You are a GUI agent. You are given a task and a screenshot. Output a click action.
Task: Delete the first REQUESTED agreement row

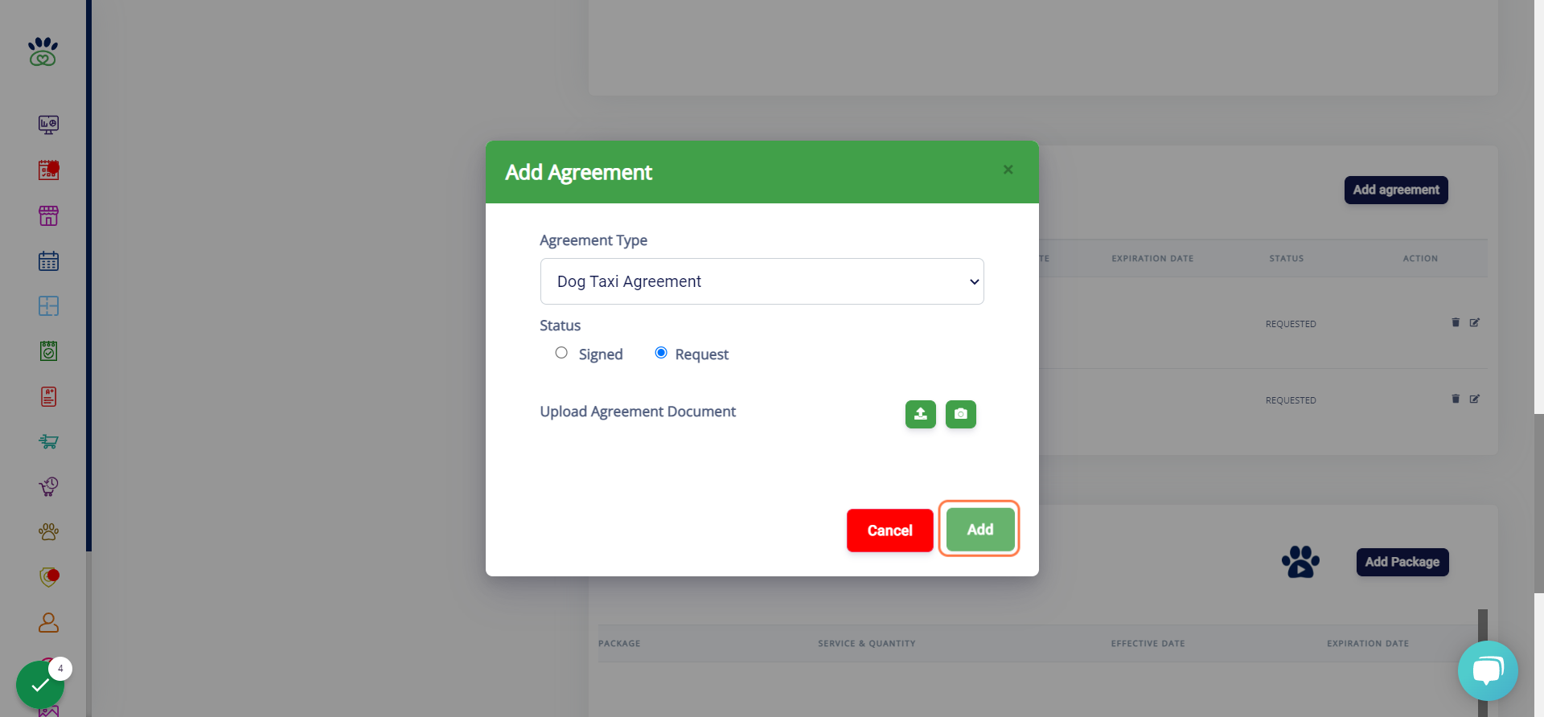tap(1456, 322)
